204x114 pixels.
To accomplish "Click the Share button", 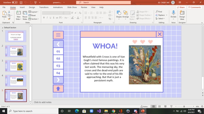I will [181, 7].
